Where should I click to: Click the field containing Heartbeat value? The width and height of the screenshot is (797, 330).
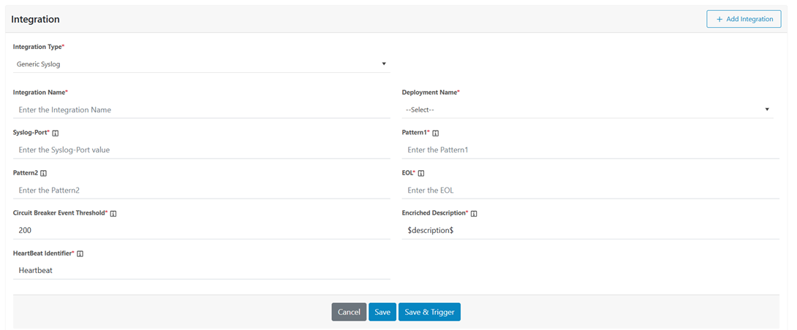click(201, 270)
